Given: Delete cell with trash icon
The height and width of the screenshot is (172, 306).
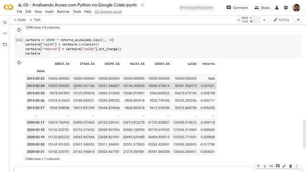Looking at the screenshot, I should click(290, 166).
